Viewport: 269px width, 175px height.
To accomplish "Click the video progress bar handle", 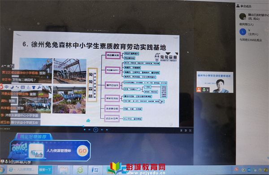I will [x=83, y=126].
